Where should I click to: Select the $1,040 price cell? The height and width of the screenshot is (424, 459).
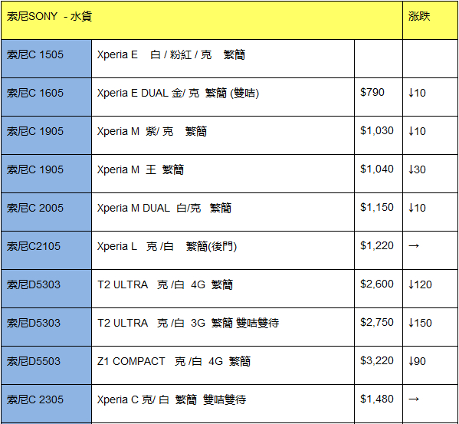coord(379,173)
